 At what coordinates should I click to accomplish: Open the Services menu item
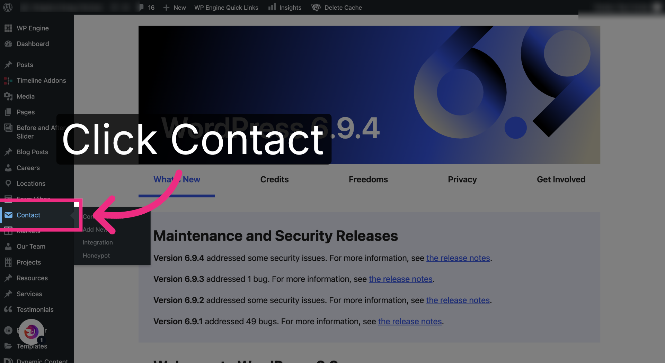tap(29, 294)
